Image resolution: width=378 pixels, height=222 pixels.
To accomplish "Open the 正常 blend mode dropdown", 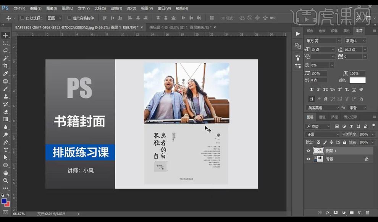I will [323, 134].
